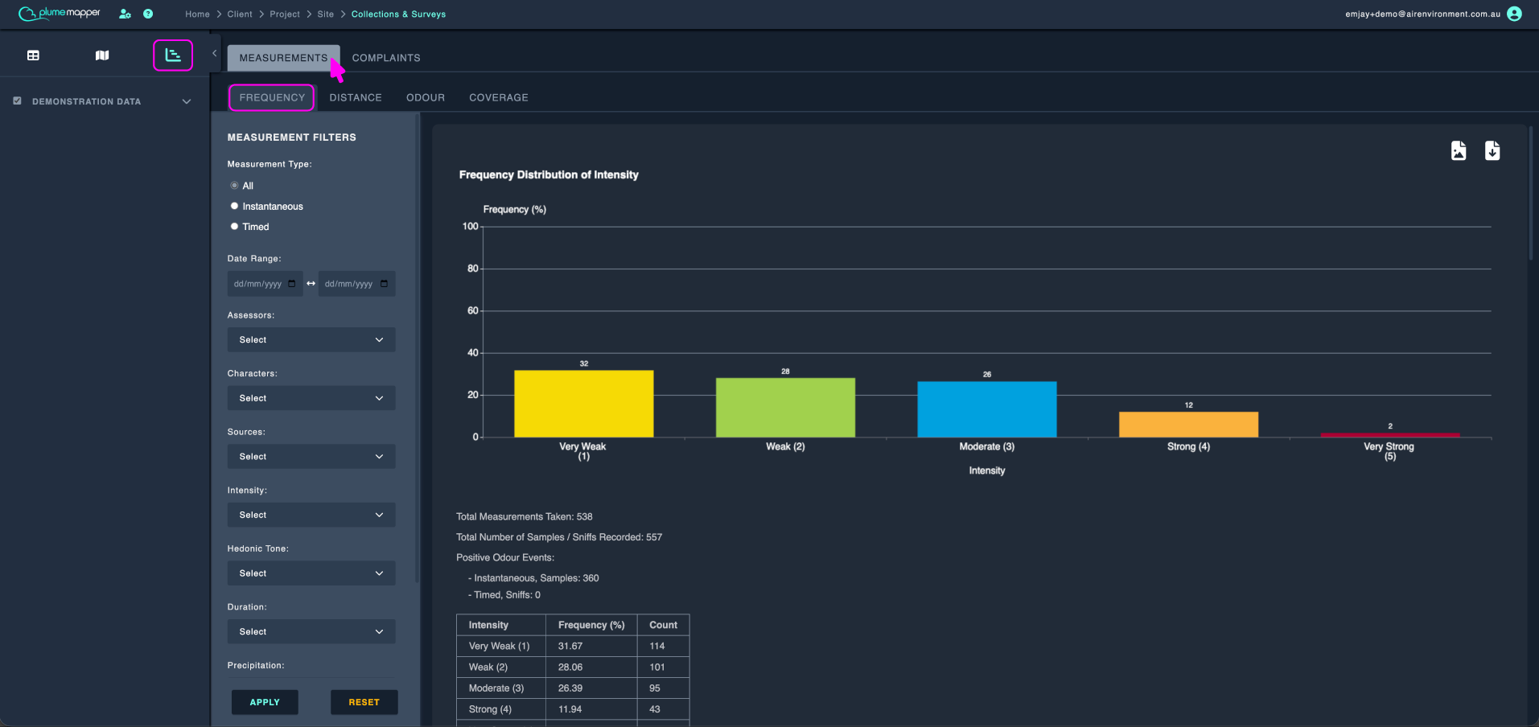The height and width of the screenshot is (727, 1539).
Task: Switch to the table view sidebar icon
Action: tap(33, 55)
